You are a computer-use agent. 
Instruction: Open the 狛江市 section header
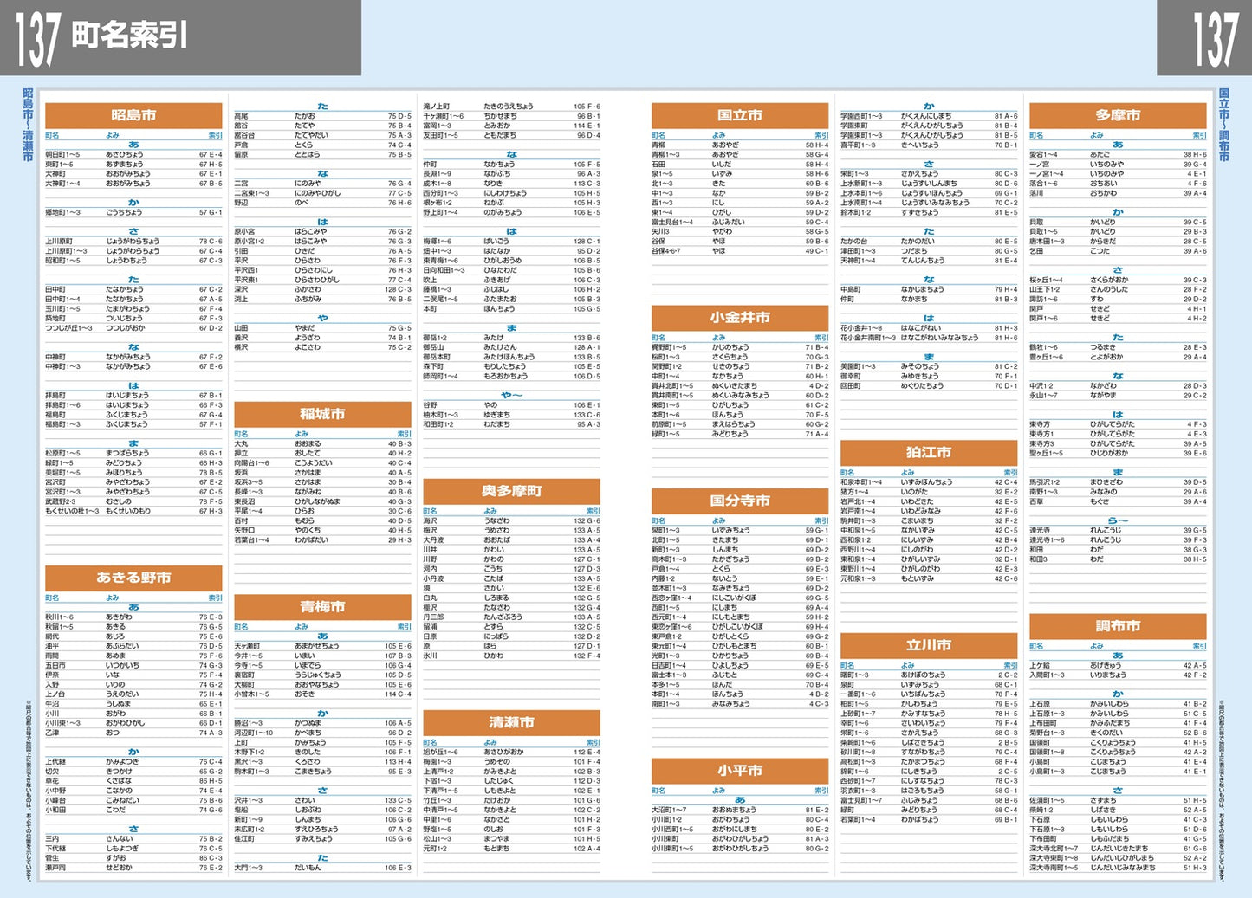(x=929, y=453)
